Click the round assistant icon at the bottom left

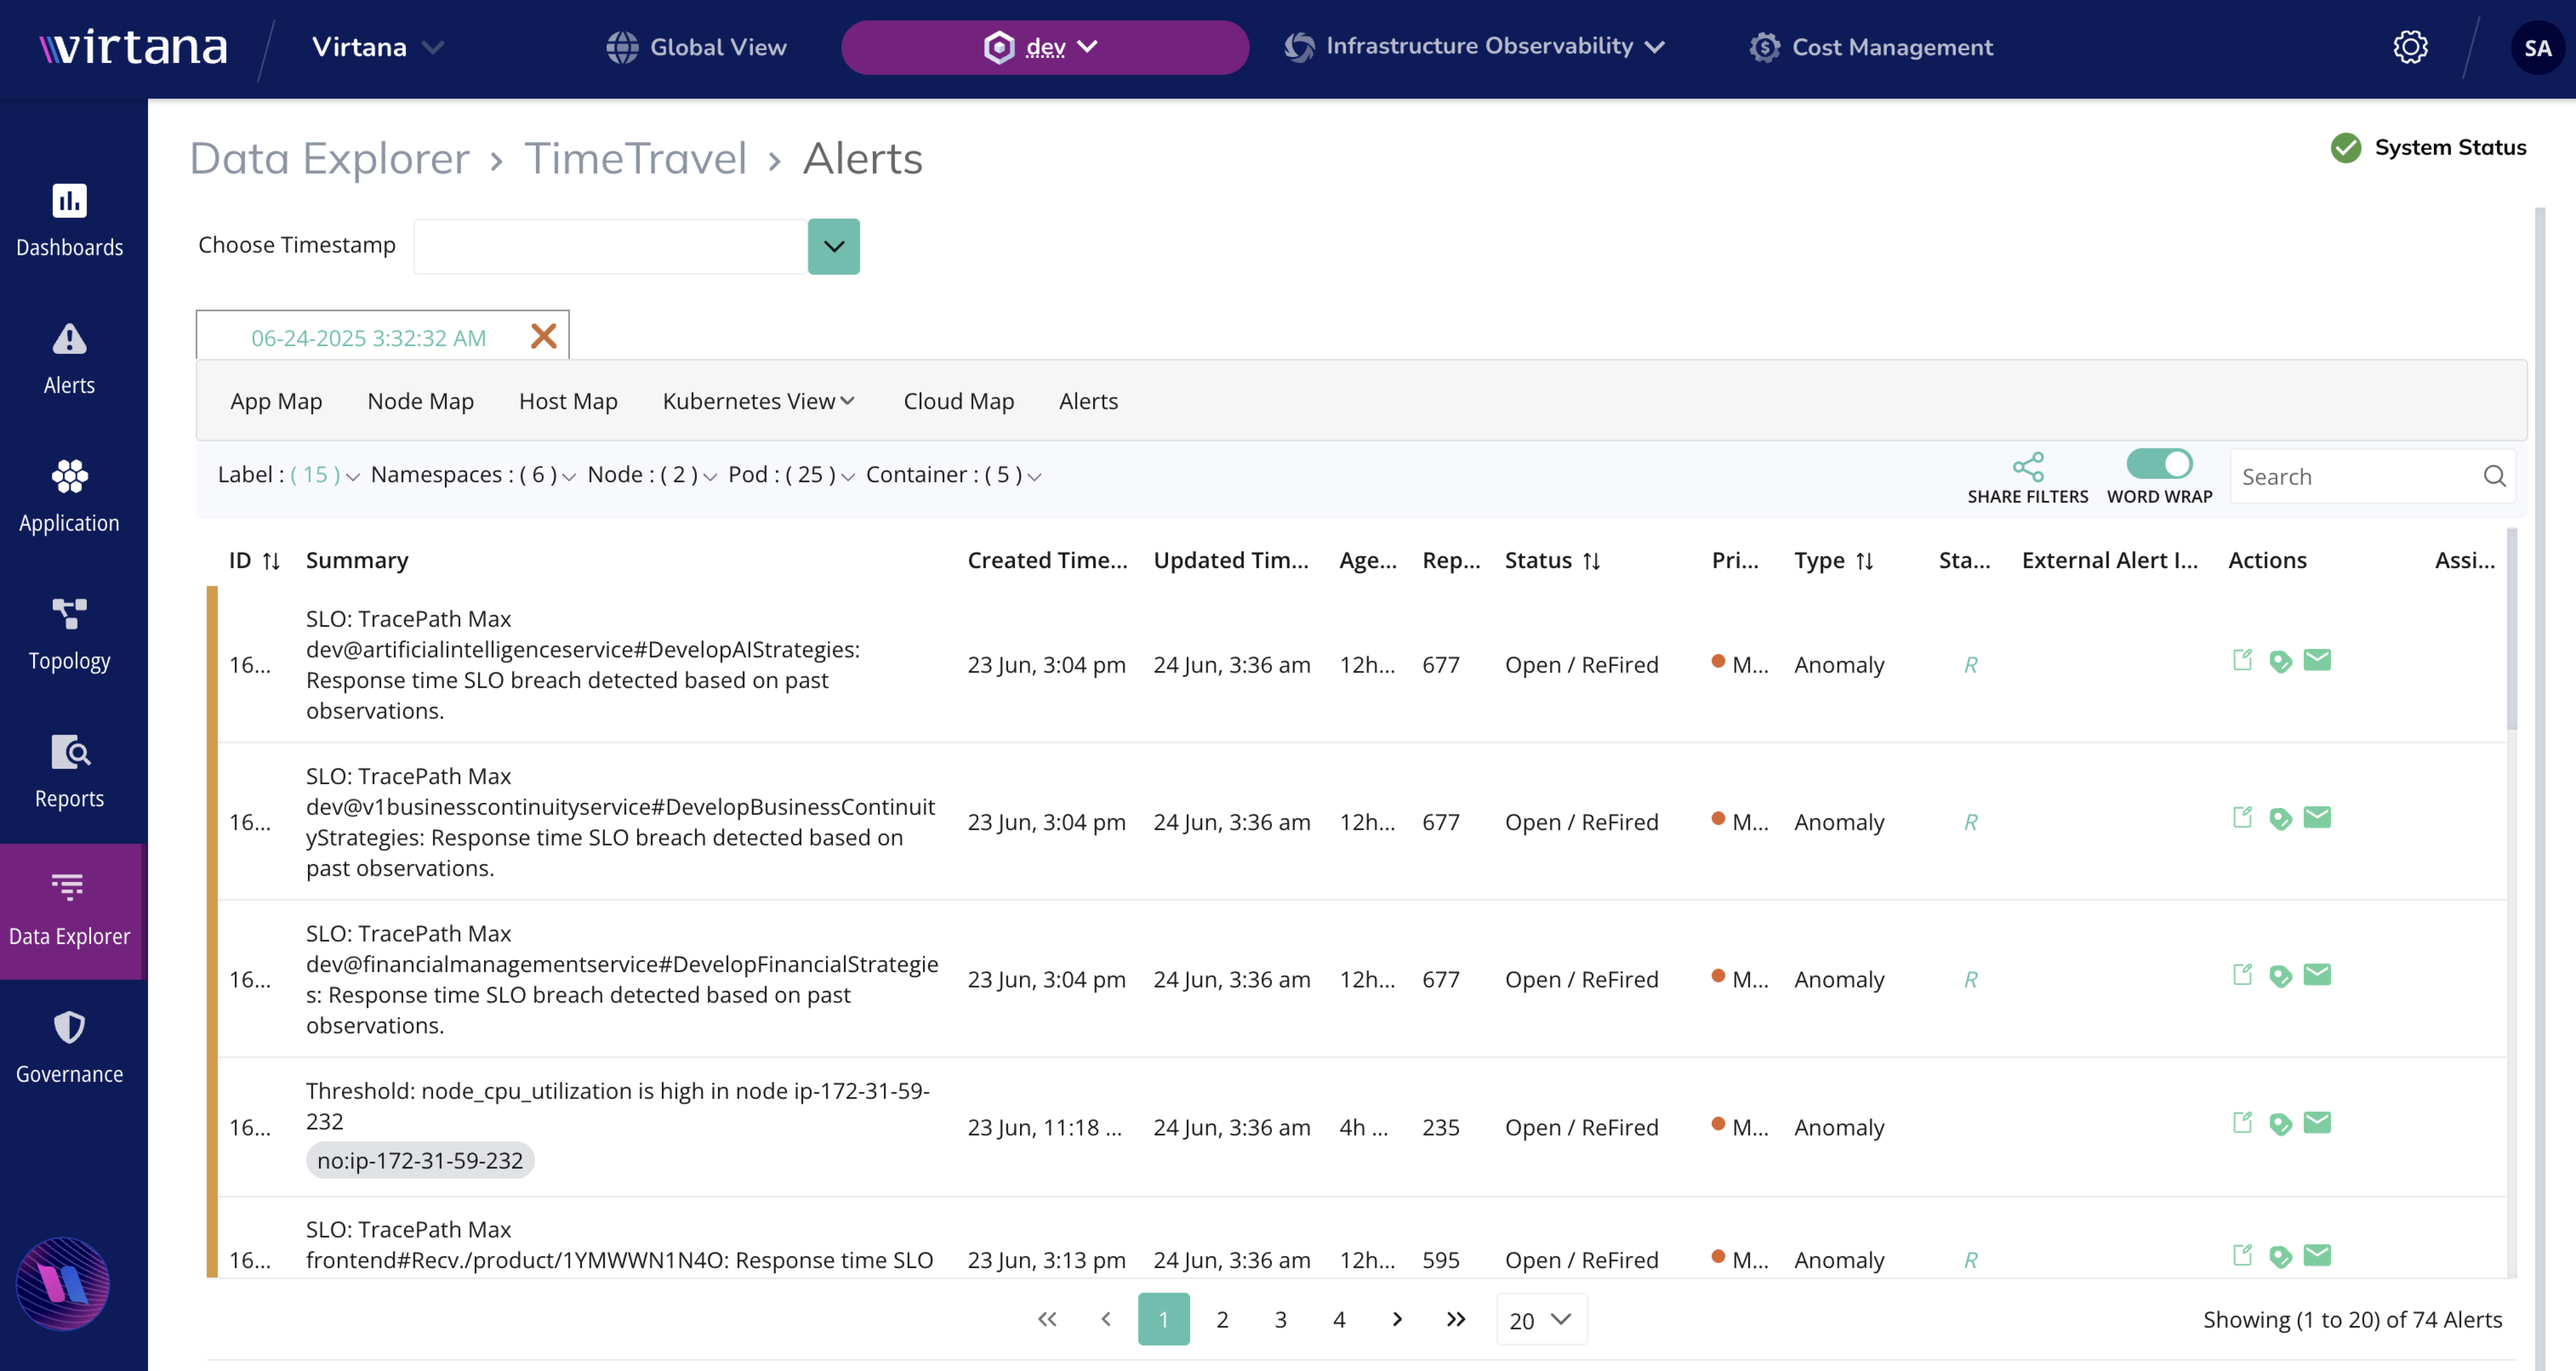click(63, 1284)
